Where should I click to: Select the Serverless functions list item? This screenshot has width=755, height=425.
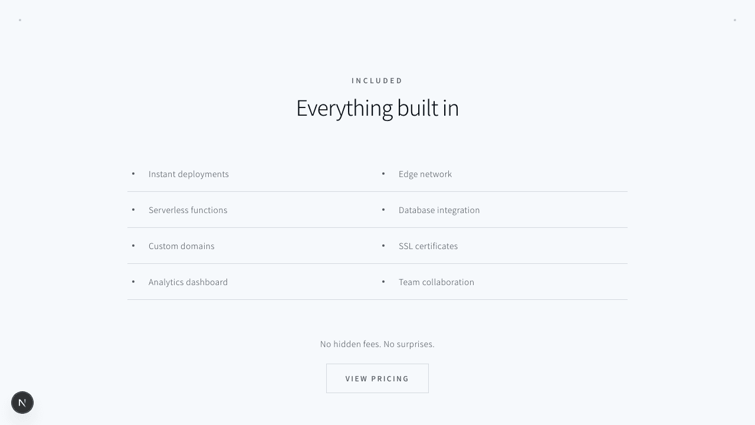click(188, 210)
